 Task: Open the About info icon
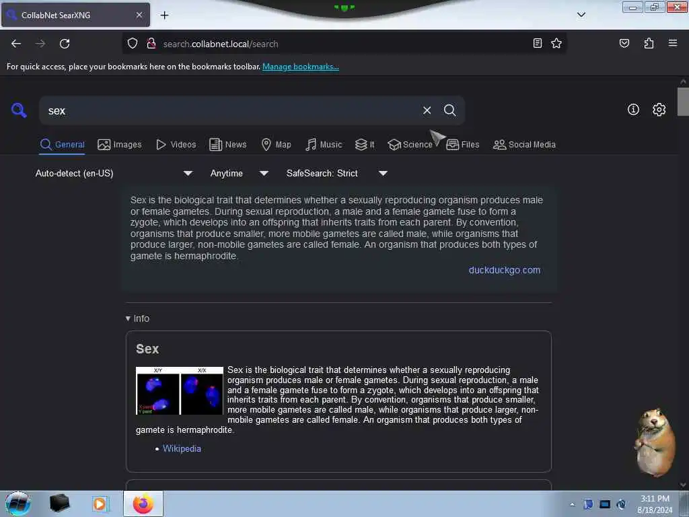(633, 110)
